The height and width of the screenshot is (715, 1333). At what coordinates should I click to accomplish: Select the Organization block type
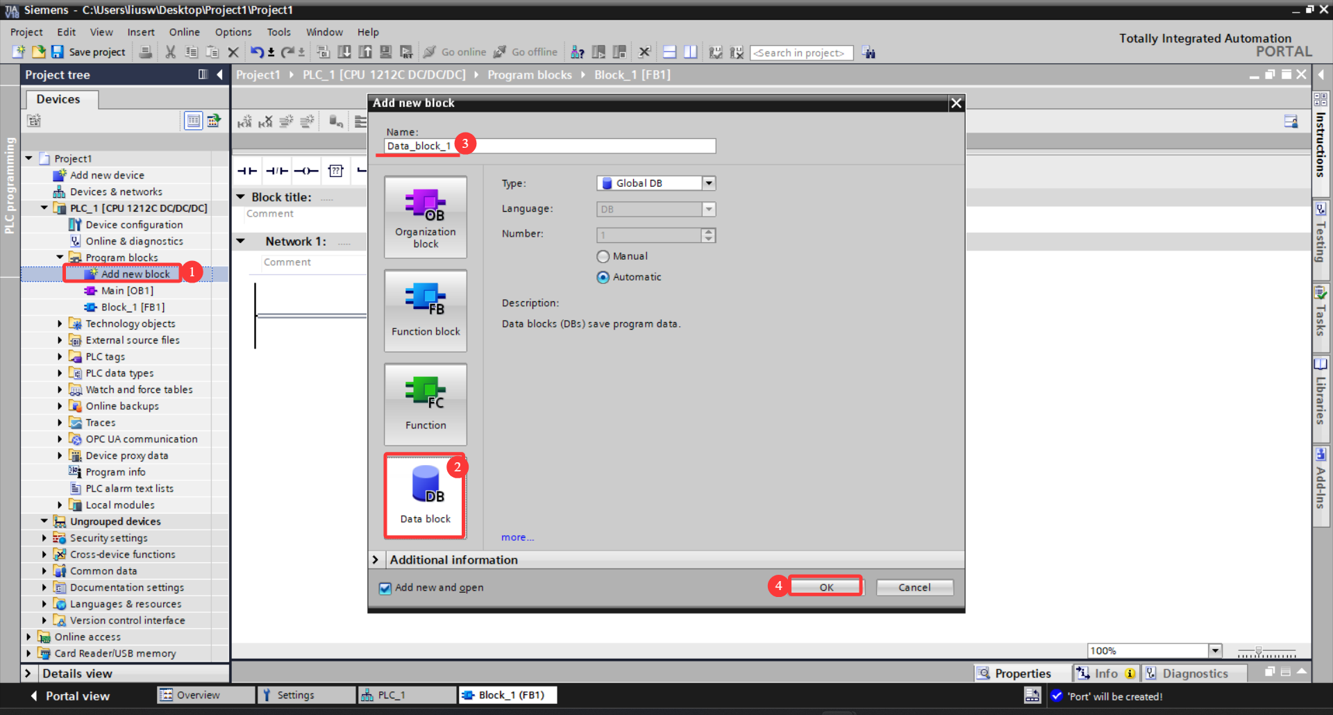coord(426,217)
